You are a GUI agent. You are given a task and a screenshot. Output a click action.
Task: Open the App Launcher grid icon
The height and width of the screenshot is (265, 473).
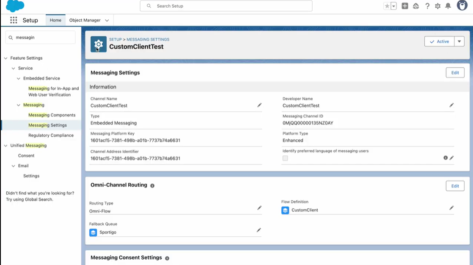click(x=14, y=20)
